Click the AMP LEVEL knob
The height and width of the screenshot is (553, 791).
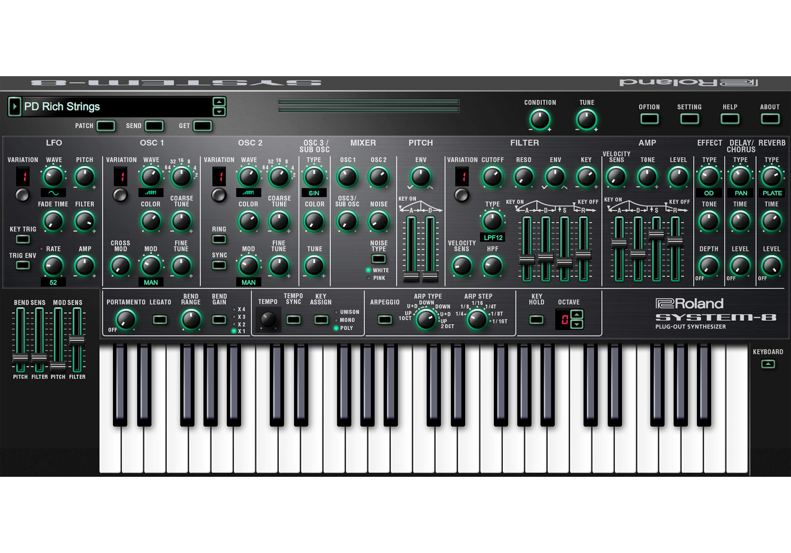(678, 177)
